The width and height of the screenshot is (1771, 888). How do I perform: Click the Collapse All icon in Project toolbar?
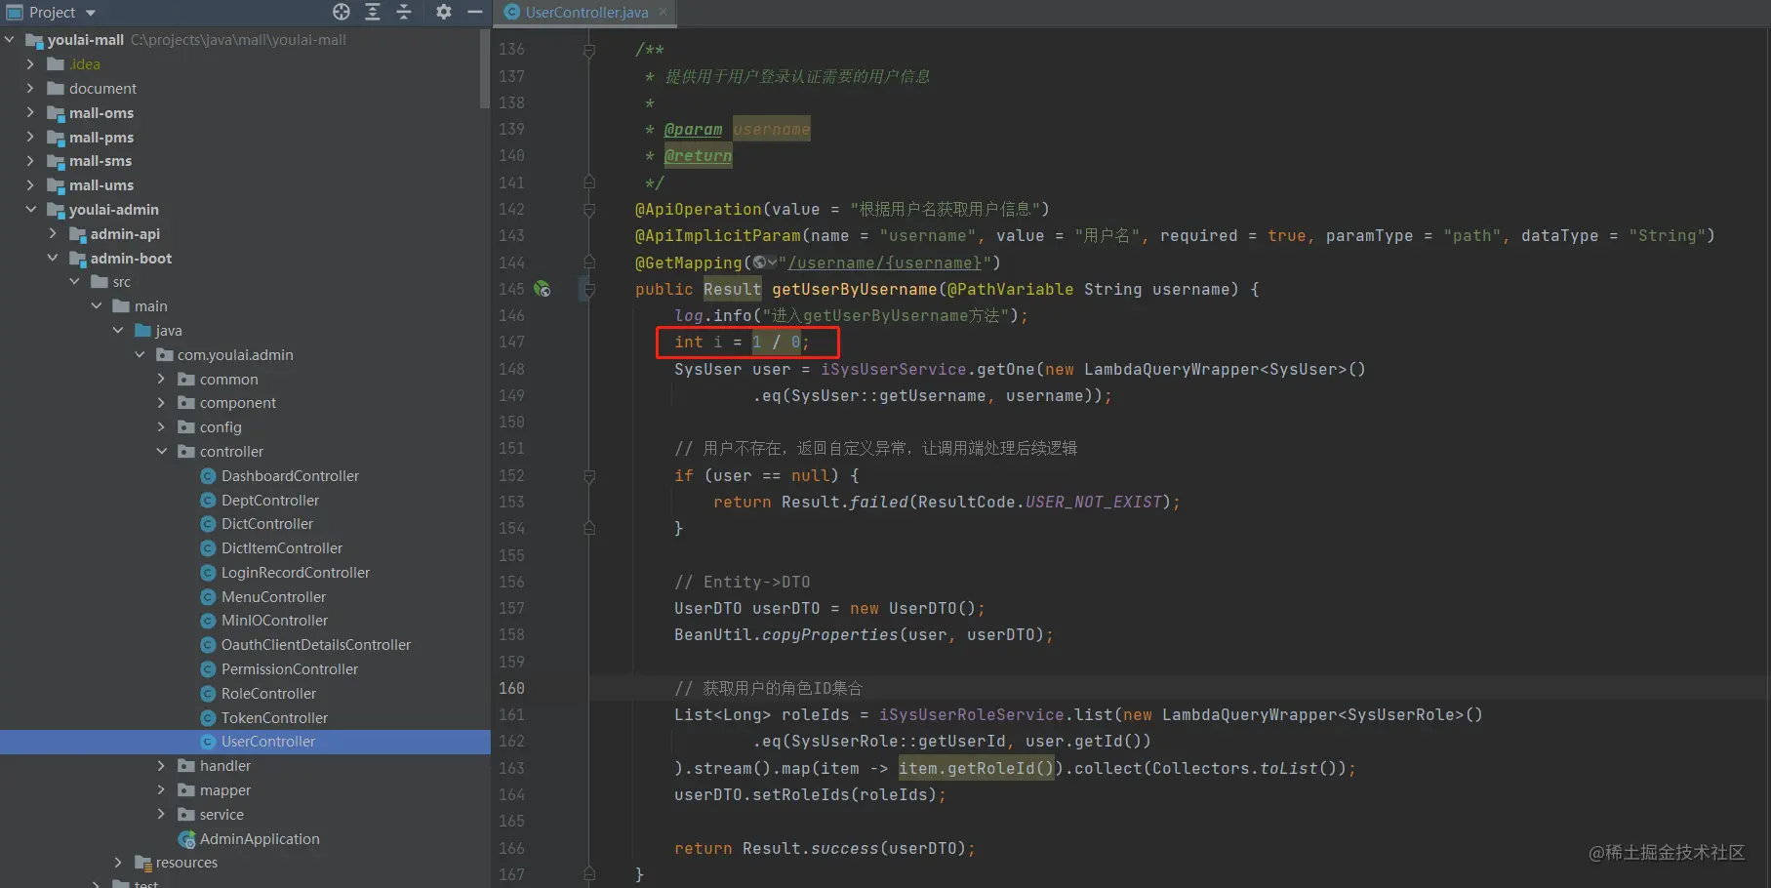404,12
